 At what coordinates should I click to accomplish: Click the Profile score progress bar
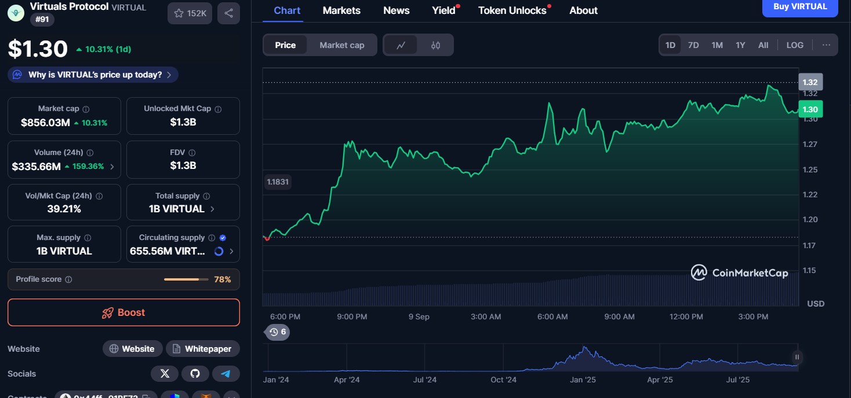coord(186,279)
